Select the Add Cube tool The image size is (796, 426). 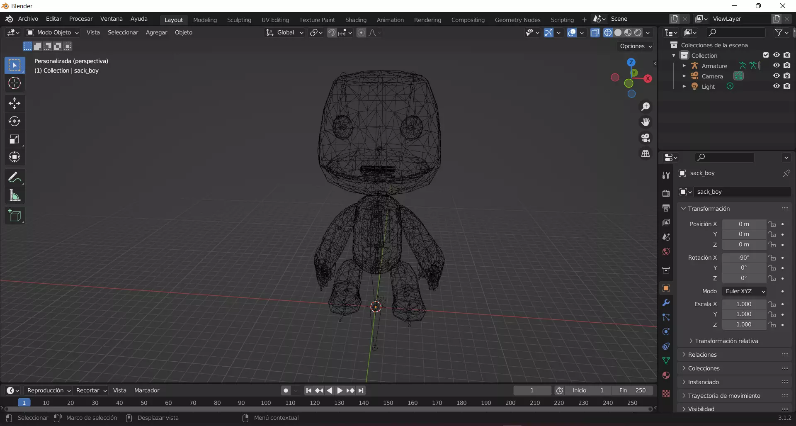(x=15, y=216)
